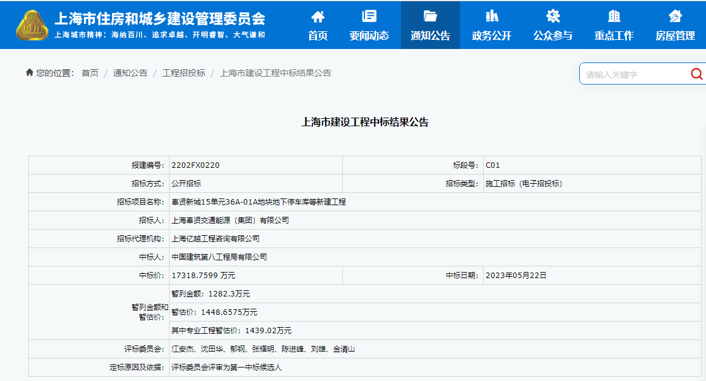Click the site title 上海市住房和城乡建设管理委员会
The width and height of the screenshot is (706, 381).
pyautogui.click(x=160, y=18)
